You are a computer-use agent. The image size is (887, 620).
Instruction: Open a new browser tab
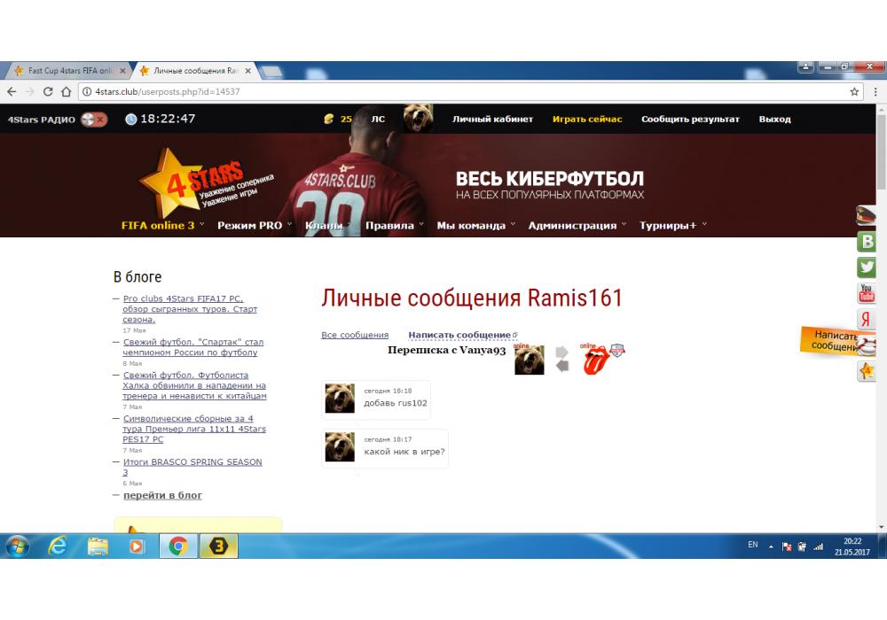pos(271,72)
